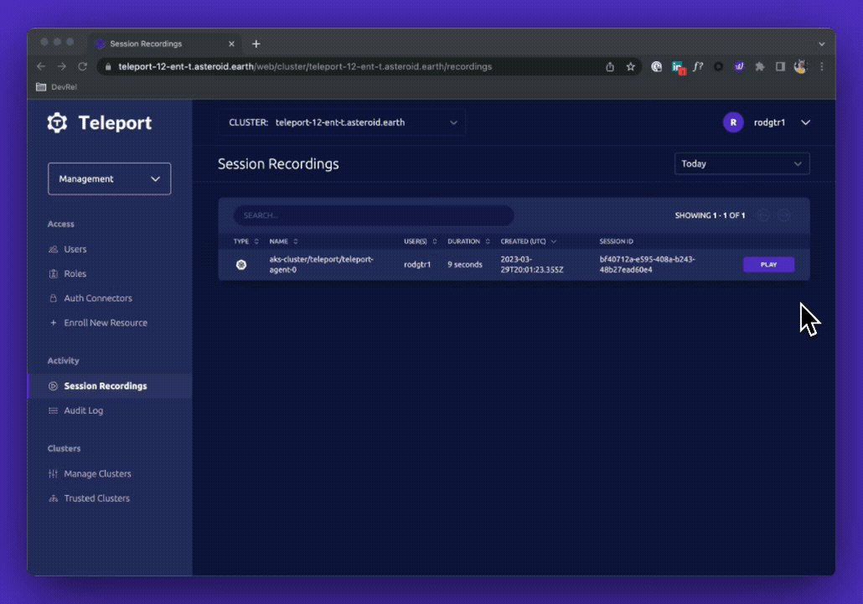The image size is (863, 604).
Task: Click the session recordings search field
Action: (373, 215)
